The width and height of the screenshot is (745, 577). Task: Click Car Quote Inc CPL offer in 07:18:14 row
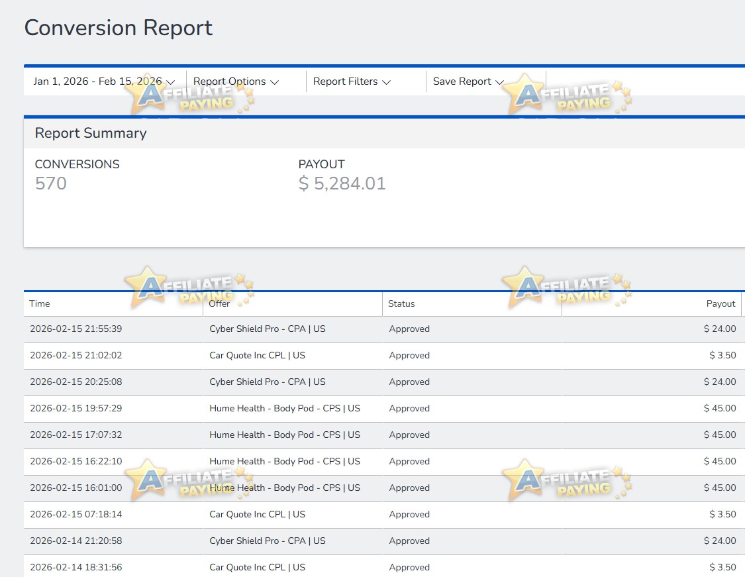click(258, 514)
